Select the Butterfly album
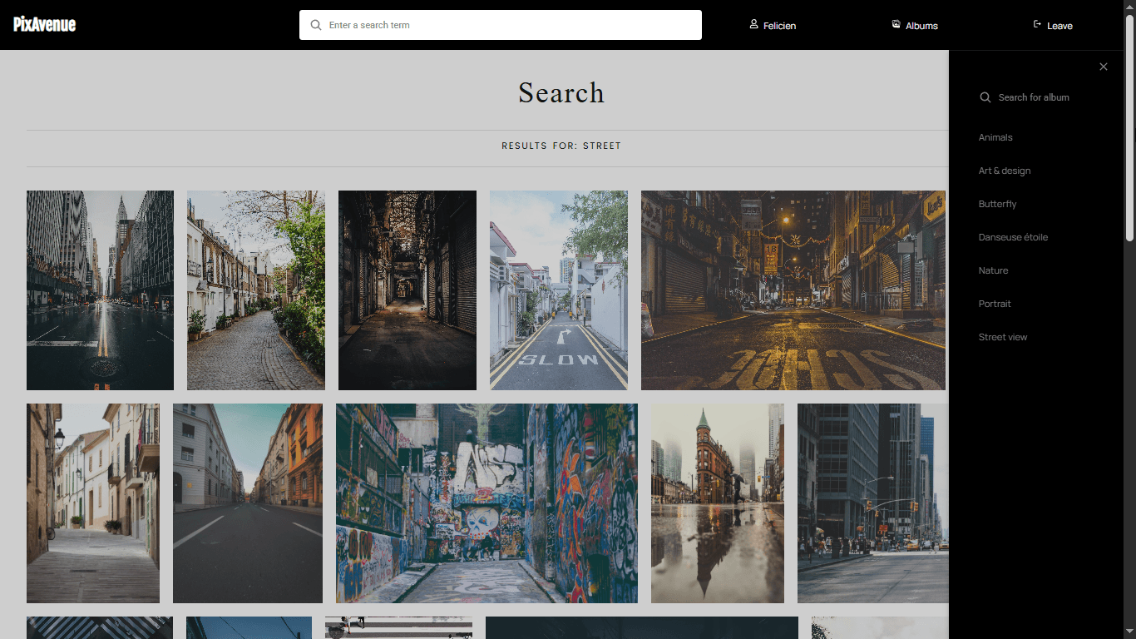 (998, 204)
